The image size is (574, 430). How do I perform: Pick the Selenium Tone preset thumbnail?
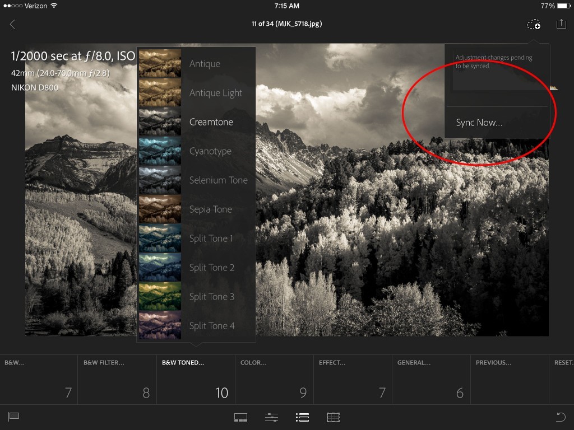160,180
